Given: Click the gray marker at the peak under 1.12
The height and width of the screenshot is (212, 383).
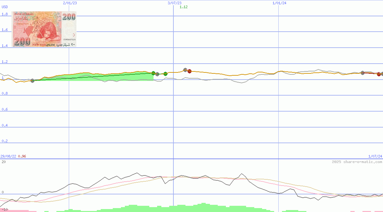Looking at the screenshot, I should [185, 70].
